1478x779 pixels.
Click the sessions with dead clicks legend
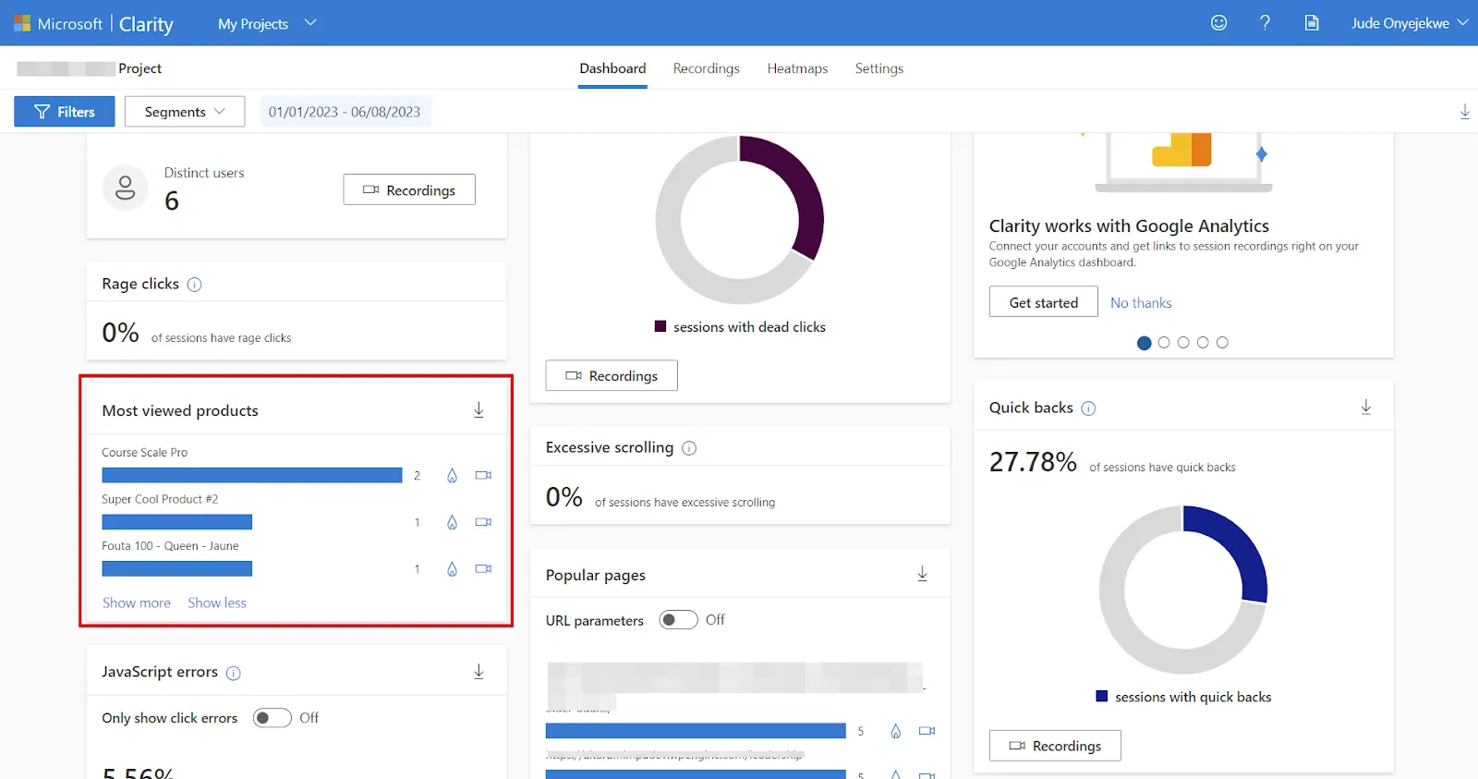coord(740,327)
